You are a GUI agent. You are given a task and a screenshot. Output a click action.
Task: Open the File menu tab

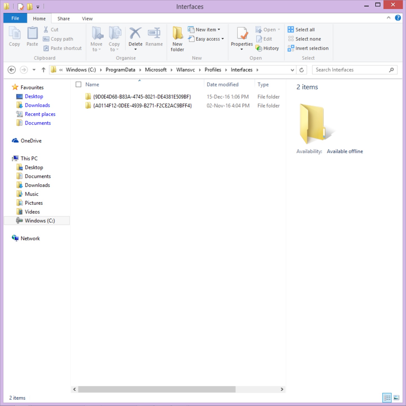[15, 18]
